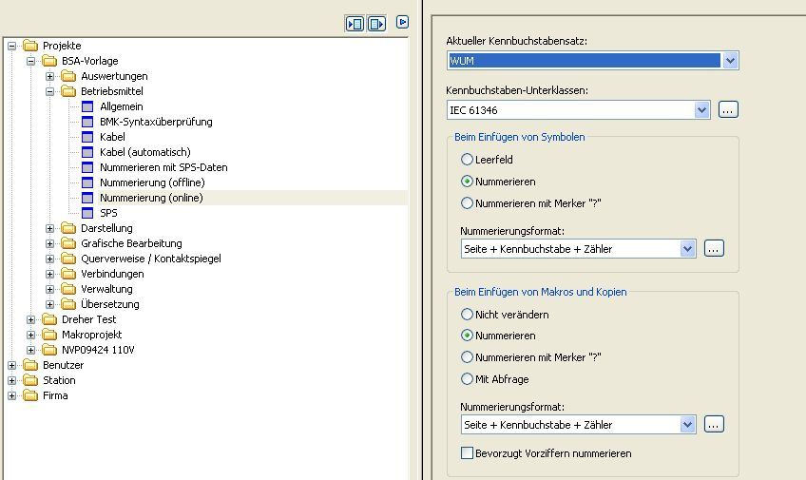The height and width of the screenshot is (480, 806).
Task: Click the small play-arrow icon above the tree
Action: coord(402,22)
